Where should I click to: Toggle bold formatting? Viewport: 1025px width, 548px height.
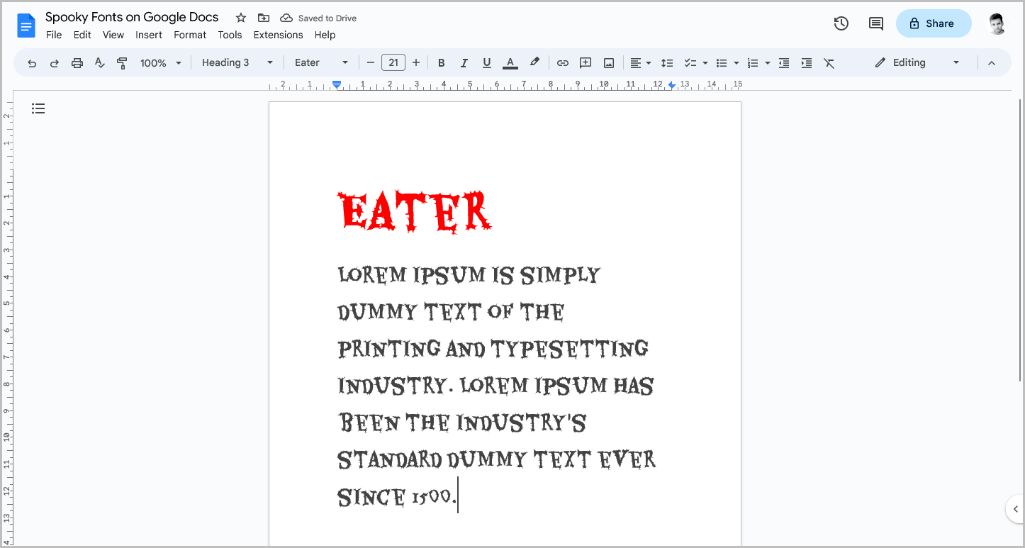pyautogui.click(x=442, y=62)
